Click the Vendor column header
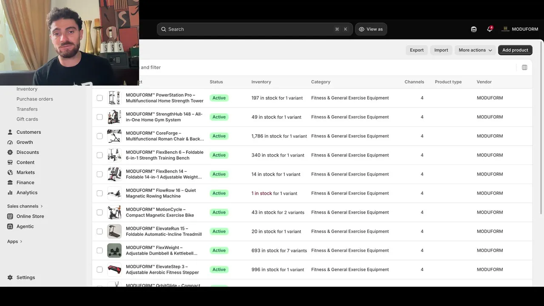This screenshot has width=544, height=306. coord(484,82)
